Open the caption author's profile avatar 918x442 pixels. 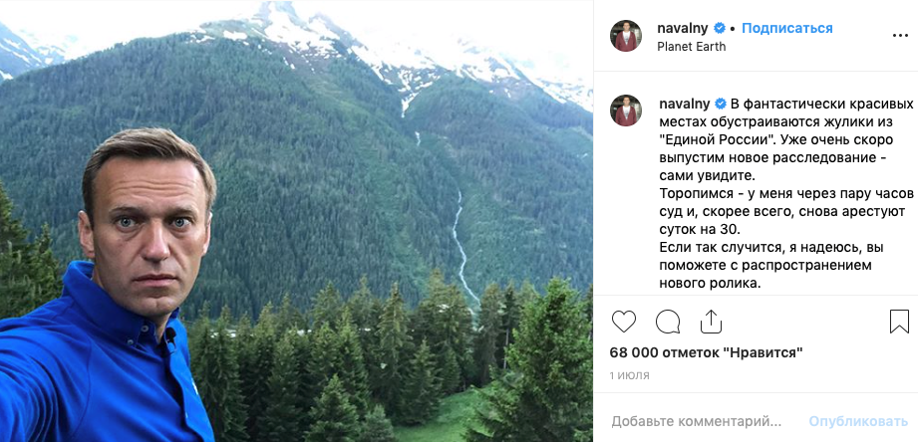pos(626,110)
